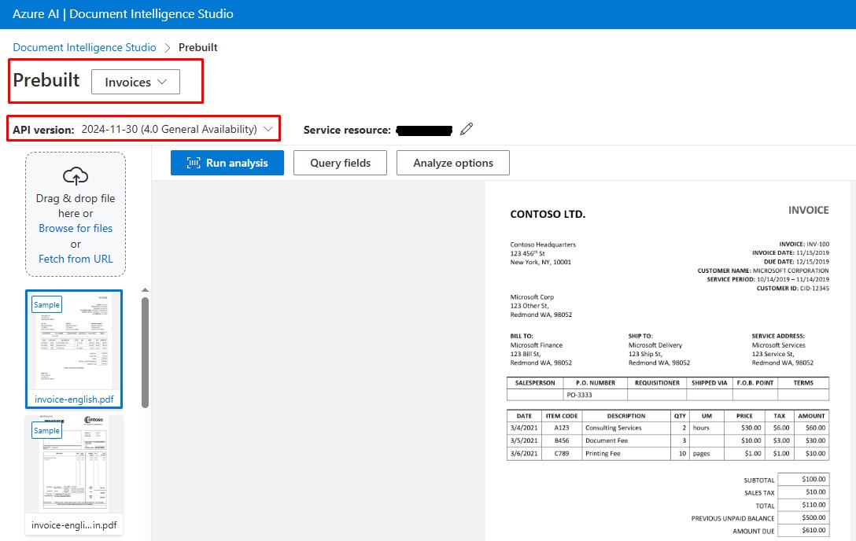
Task: Edit the service resource with the pencil icon
Action: coord(467,129)
